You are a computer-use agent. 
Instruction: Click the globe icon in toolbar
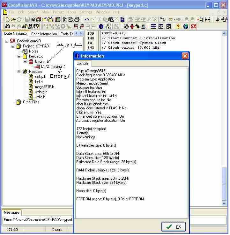click(186, 26)
